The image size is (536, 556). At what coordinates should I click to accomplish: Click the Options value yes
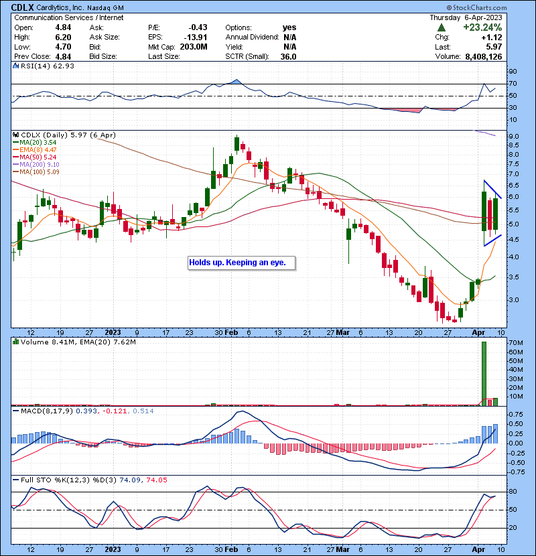289,27
